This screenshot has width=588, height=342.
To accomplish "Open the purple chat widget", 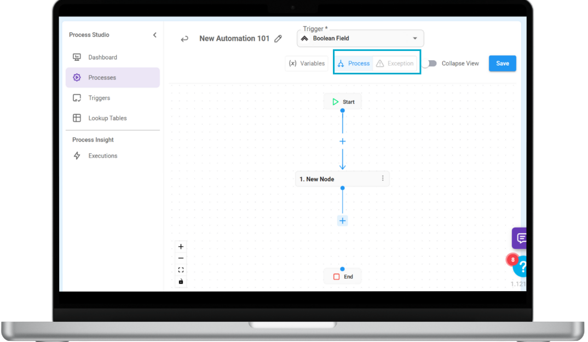I will point(520,238).
